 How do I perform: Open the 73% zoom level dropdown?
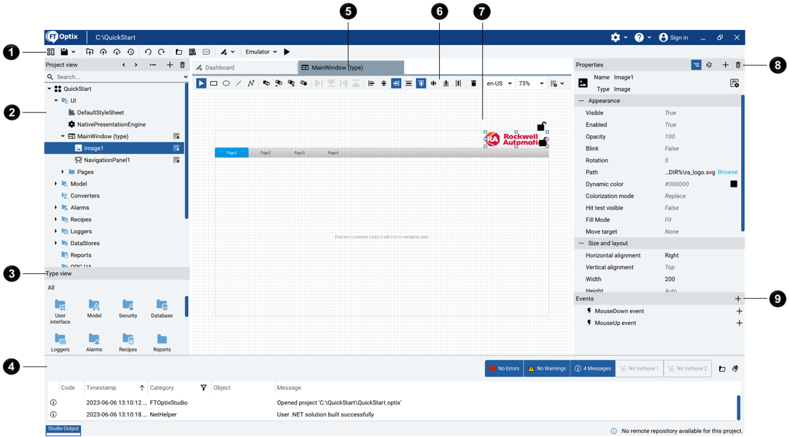(531, 84)
